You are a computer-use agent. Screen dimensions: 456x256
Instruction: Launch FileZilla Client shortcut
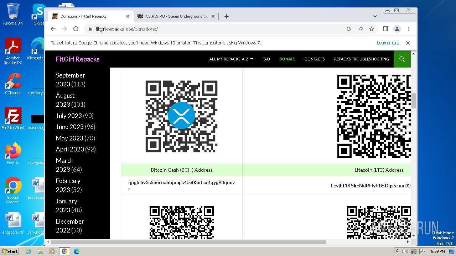[x=13, y=118]
